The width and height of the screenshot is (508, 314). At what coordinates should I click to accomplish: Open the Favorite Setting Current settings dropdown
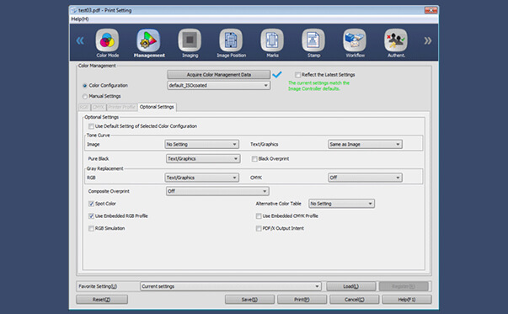pos(231,286)
